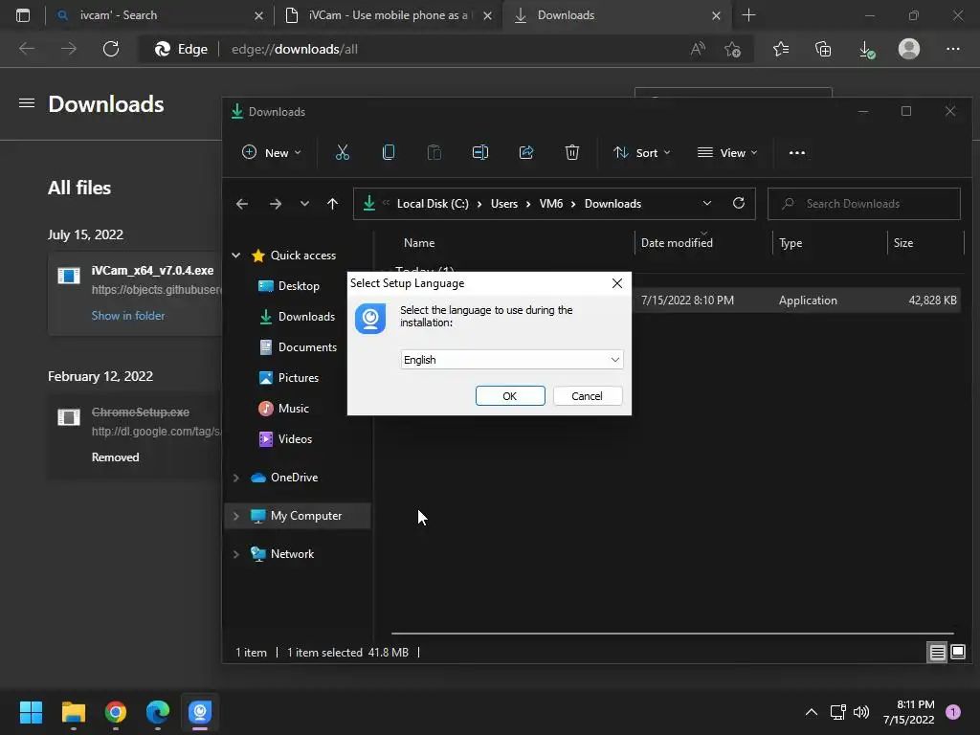This screenshot has height=735, width=980.
Task: Switch to the ivcam Search tab
Action: [x=160, y=15]
